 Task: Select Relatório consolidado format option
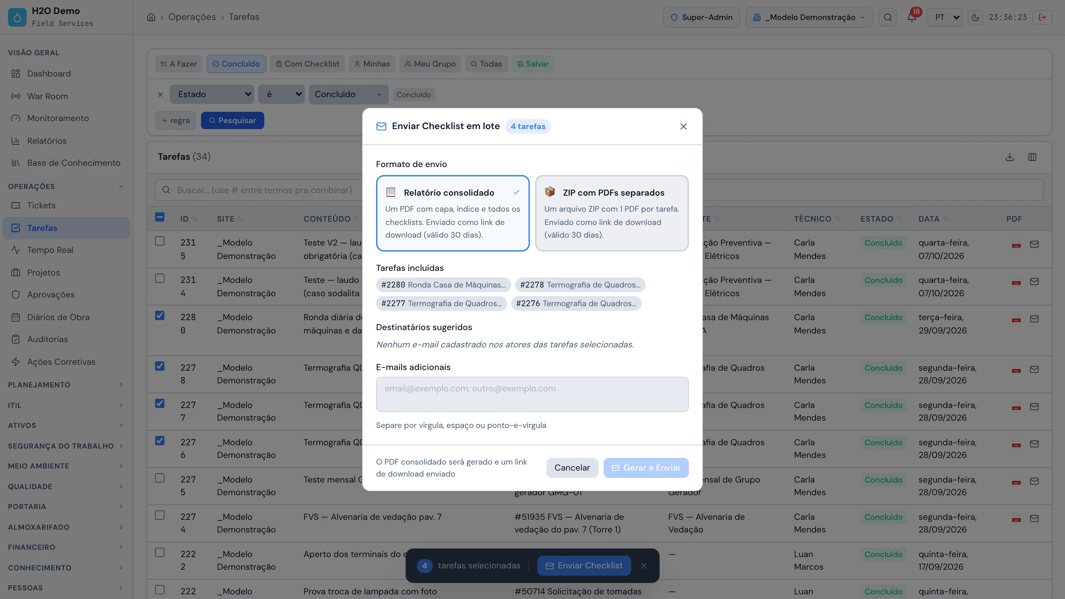(x=453, y=213)
